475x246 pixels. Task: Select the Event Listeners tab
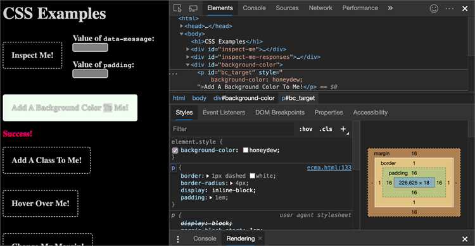point(224,113)
